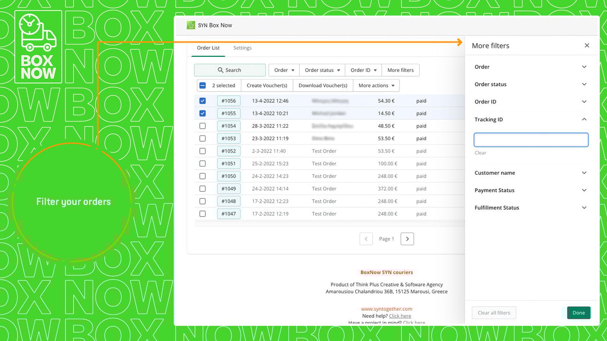The height and width of the screenshot is (341, 607).
Task: Switch to the Order List tab
Action: coord(208,48)
